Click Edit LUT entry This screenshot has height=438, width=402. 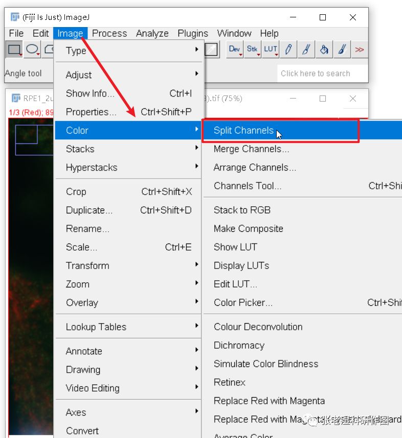[303, 284]
